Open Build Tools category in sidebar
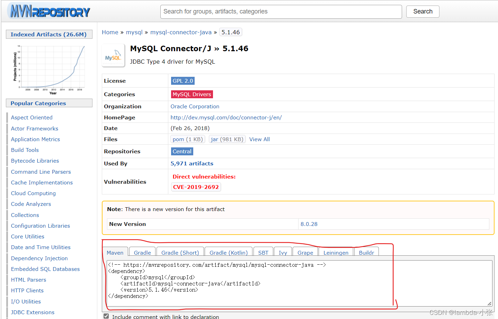498x319 pixels. (25, 150)
